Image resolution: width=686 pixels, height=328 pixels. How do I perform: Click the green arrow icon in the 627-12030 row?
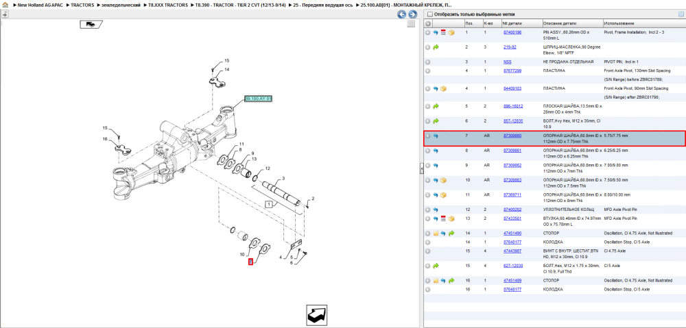(x=436, y=266)
